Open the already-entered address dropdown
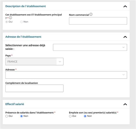 point(90,47)
